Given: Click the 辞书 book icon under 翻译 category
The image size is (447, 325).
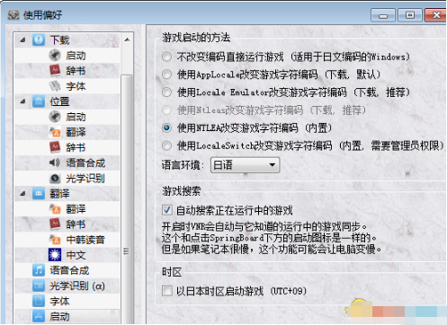Looking at the screenshot, I should [x=55, y=224].
